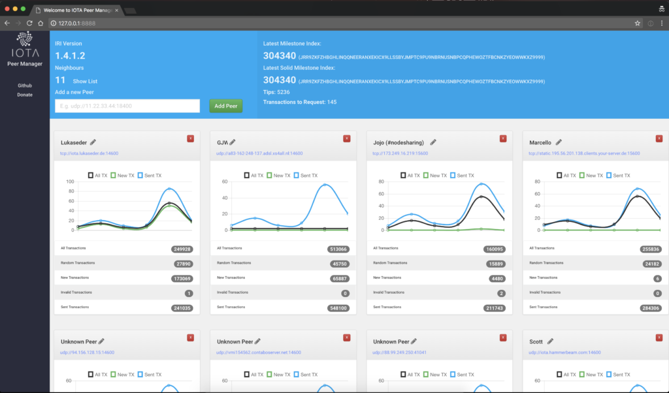Click Marcello Random Transactions count 24182
Viewport: 669px width, 393px height.
652,264
